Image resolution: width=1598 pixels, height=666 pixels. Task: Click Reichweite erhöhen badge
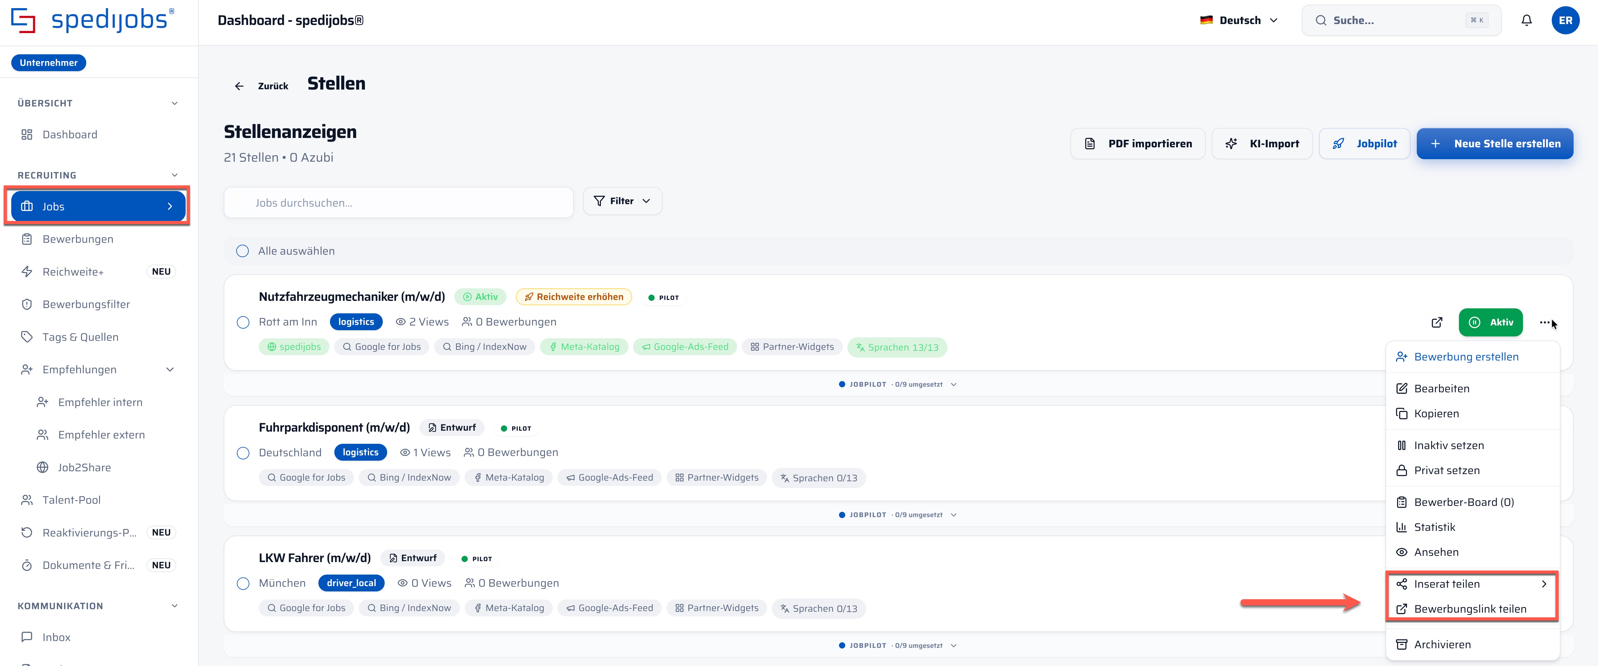point(574,297)
